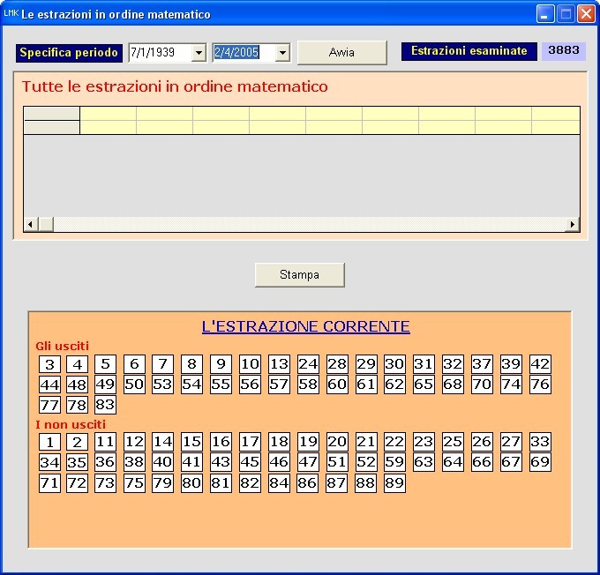Screen dimensions: 600x575
Task: Select undrawn number 89
Action: click(x=395, y=482)
